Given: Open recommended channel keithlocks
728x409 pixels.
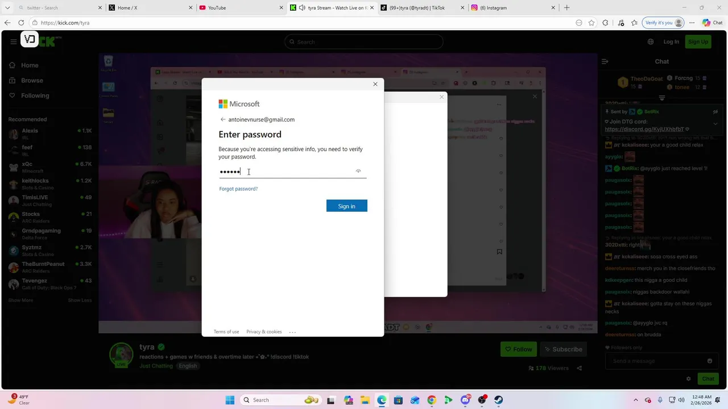Looking at the screenshot, I should (50, 183).
